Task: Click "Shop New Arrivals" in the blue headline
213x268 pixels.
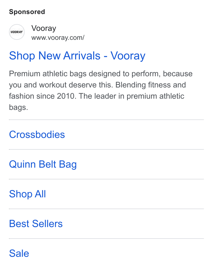Action: (x=55, y=56)
